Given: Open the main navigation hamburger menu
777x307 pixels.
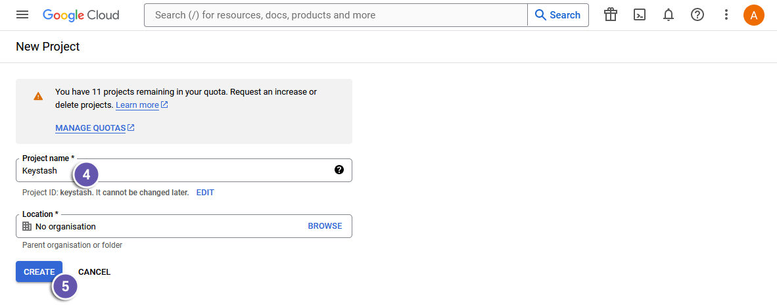Looking at the screenshot, I should [x=22, y=14].
